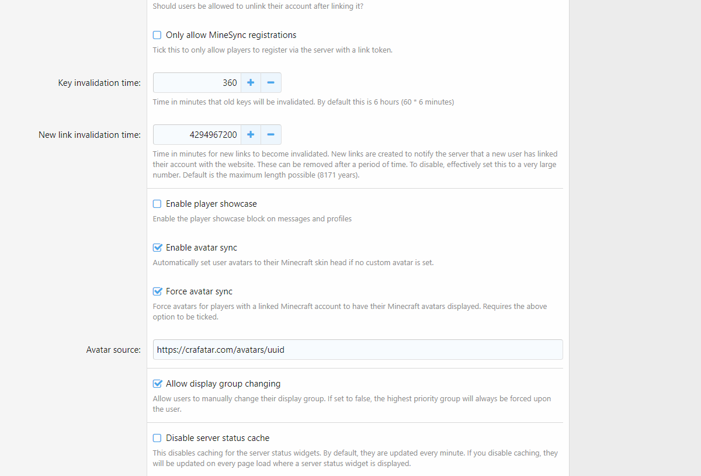Click the "Enable player showcase" label text
Image resolution: width=701 pixels, height=476 pixels.
211,204
